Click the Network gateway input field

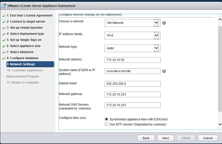(x=132, y=94)
